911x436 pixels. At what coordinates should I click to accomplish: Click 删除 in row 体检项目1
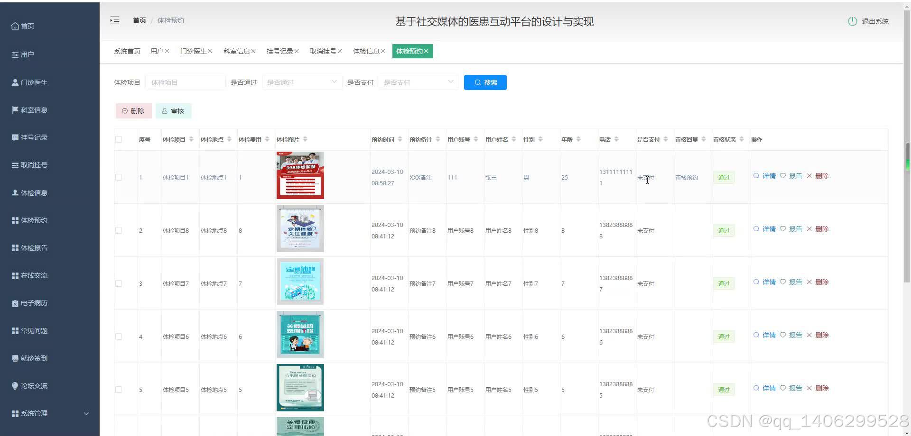point(818,176)
